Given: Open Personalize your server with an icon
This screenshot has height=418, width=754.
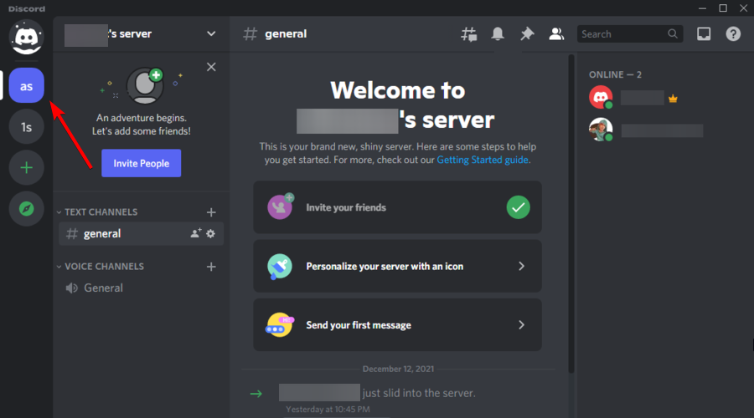Looking at the screenshot, I should (x=398, y=267).
